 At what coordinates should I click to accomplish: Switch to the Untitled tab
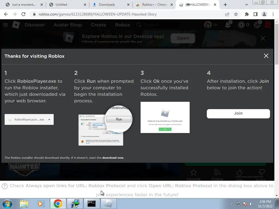[61, 5]
